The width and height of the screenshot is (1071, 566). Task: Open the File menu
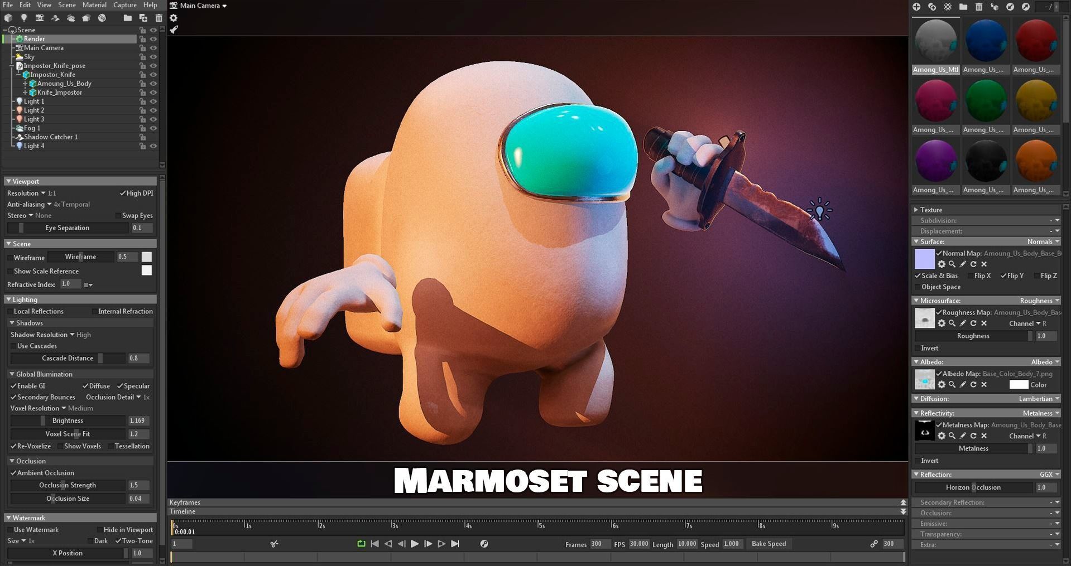point(8,4)
